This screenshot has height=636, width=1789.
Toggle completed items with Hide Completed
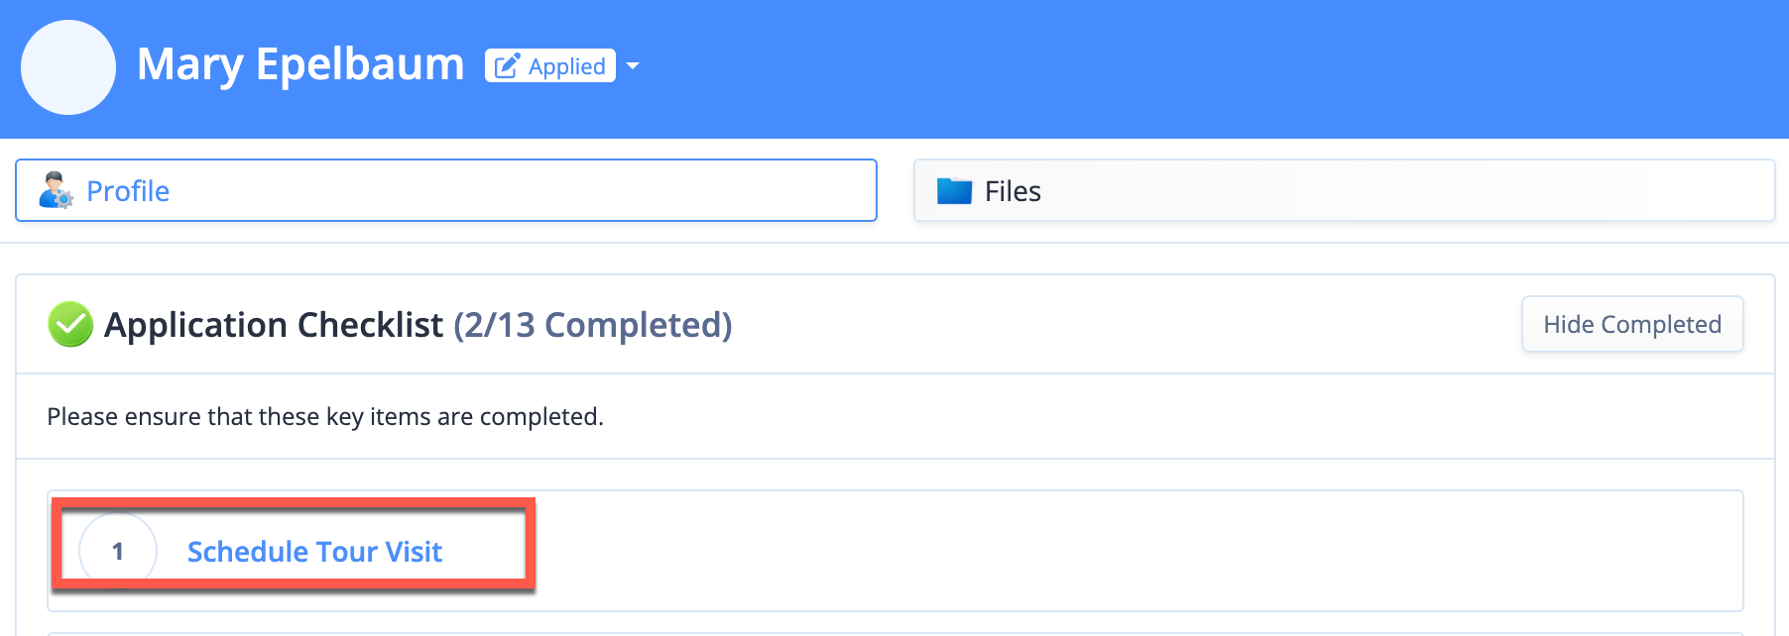click(1631, 324)
